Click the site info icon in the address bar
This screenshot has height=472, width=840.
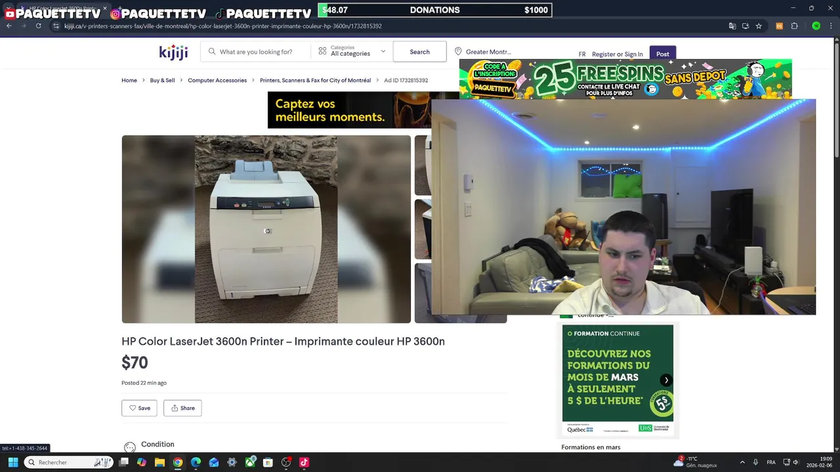point(56,26)
